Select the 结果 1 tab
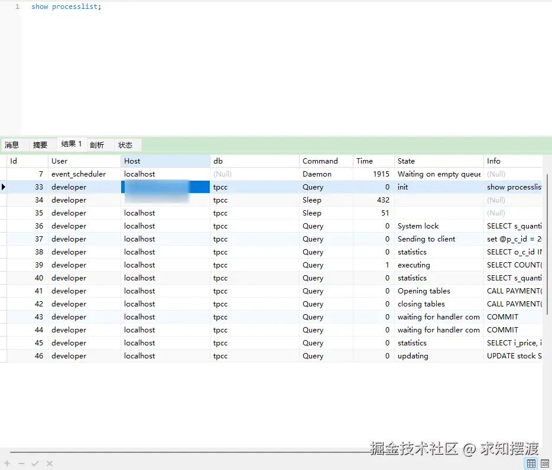This screenshot has width=552, height=470. (x=72, y=144)
